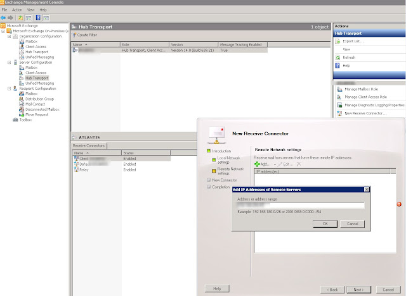Click the Disconnected Mailbox icon in tree

point(22,109)
